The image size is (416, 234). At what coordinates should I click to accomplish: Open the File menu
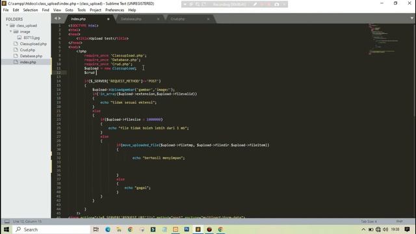(6, 10)
